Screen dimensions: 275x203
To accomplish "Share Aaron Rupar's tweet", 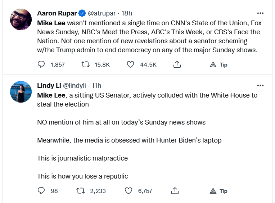I will pyautogui.click(x=177, y=65).
